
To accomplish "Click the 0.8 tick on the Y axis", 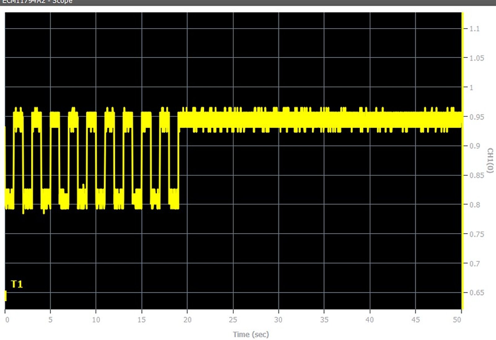I will 475,205.
